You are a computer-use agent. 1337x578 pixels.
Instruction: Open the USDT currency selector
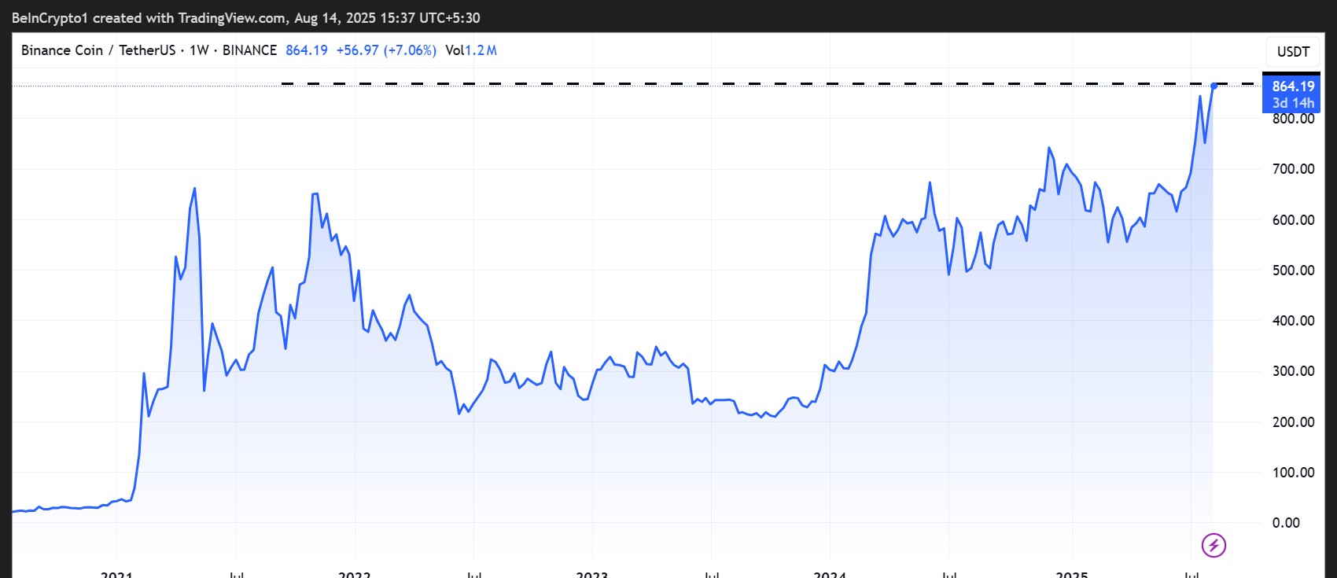click(x=1293, y=52)
